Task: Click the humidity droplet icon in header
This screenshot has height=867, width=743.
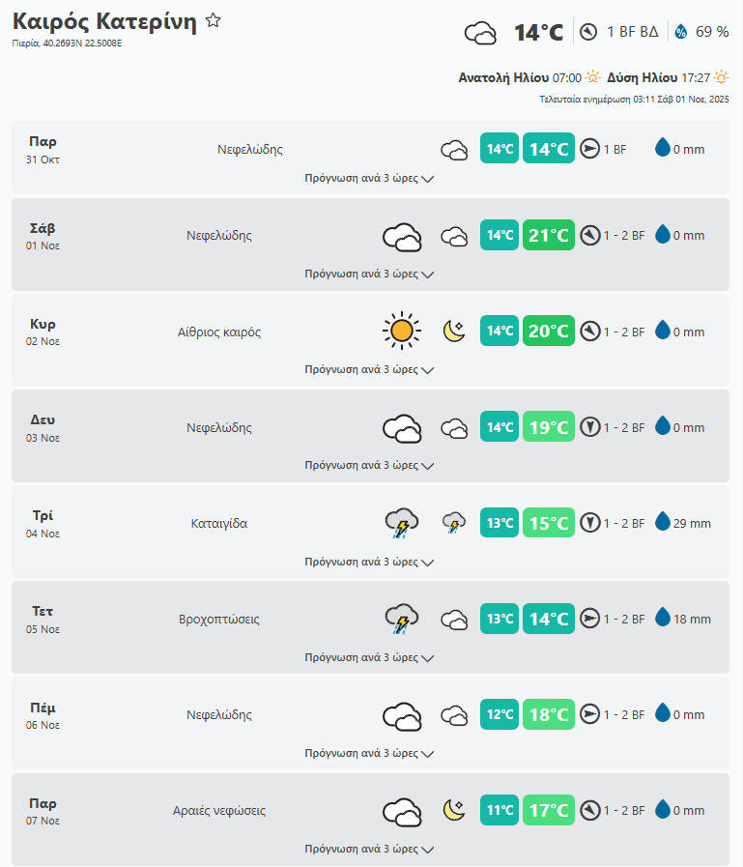Action: pyautogui.click(x=681, y=32)
